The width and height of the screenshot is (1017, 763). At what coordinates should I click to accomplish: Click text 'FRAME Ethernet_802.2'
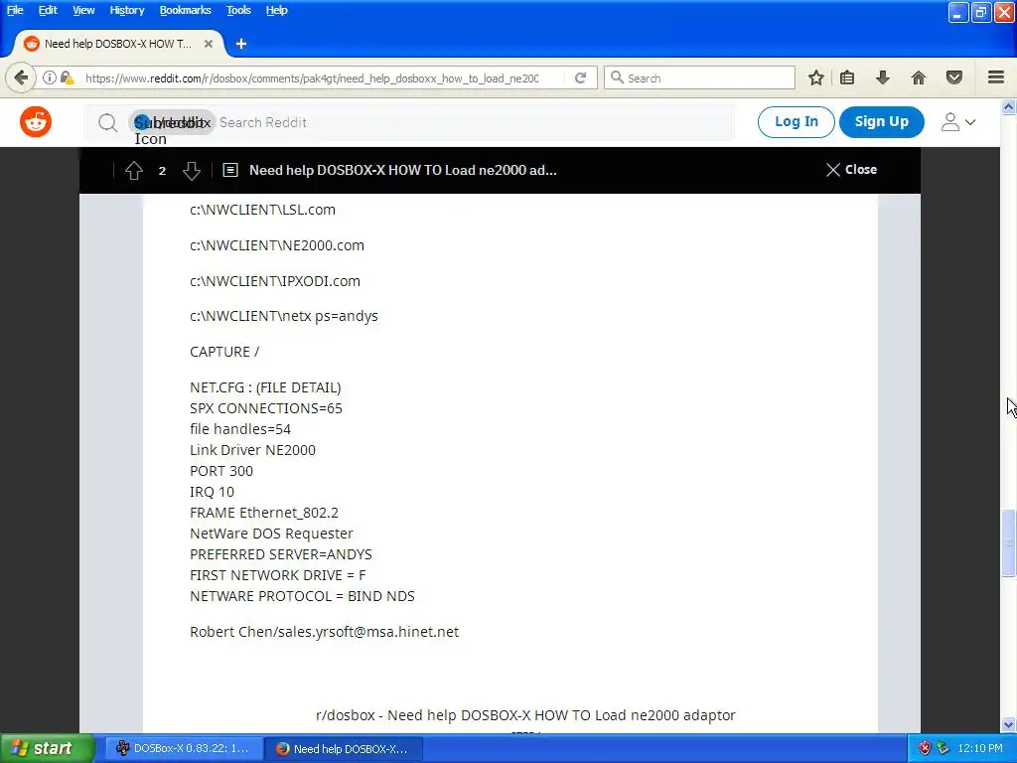(x=264, y=513)
